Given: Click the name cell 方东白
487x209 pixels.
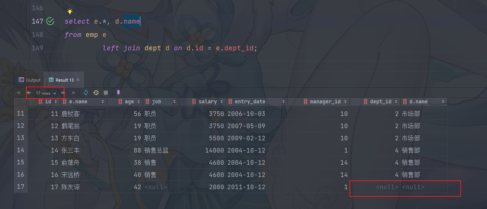Looking at the screenshot, I should (x=70, y=138).
